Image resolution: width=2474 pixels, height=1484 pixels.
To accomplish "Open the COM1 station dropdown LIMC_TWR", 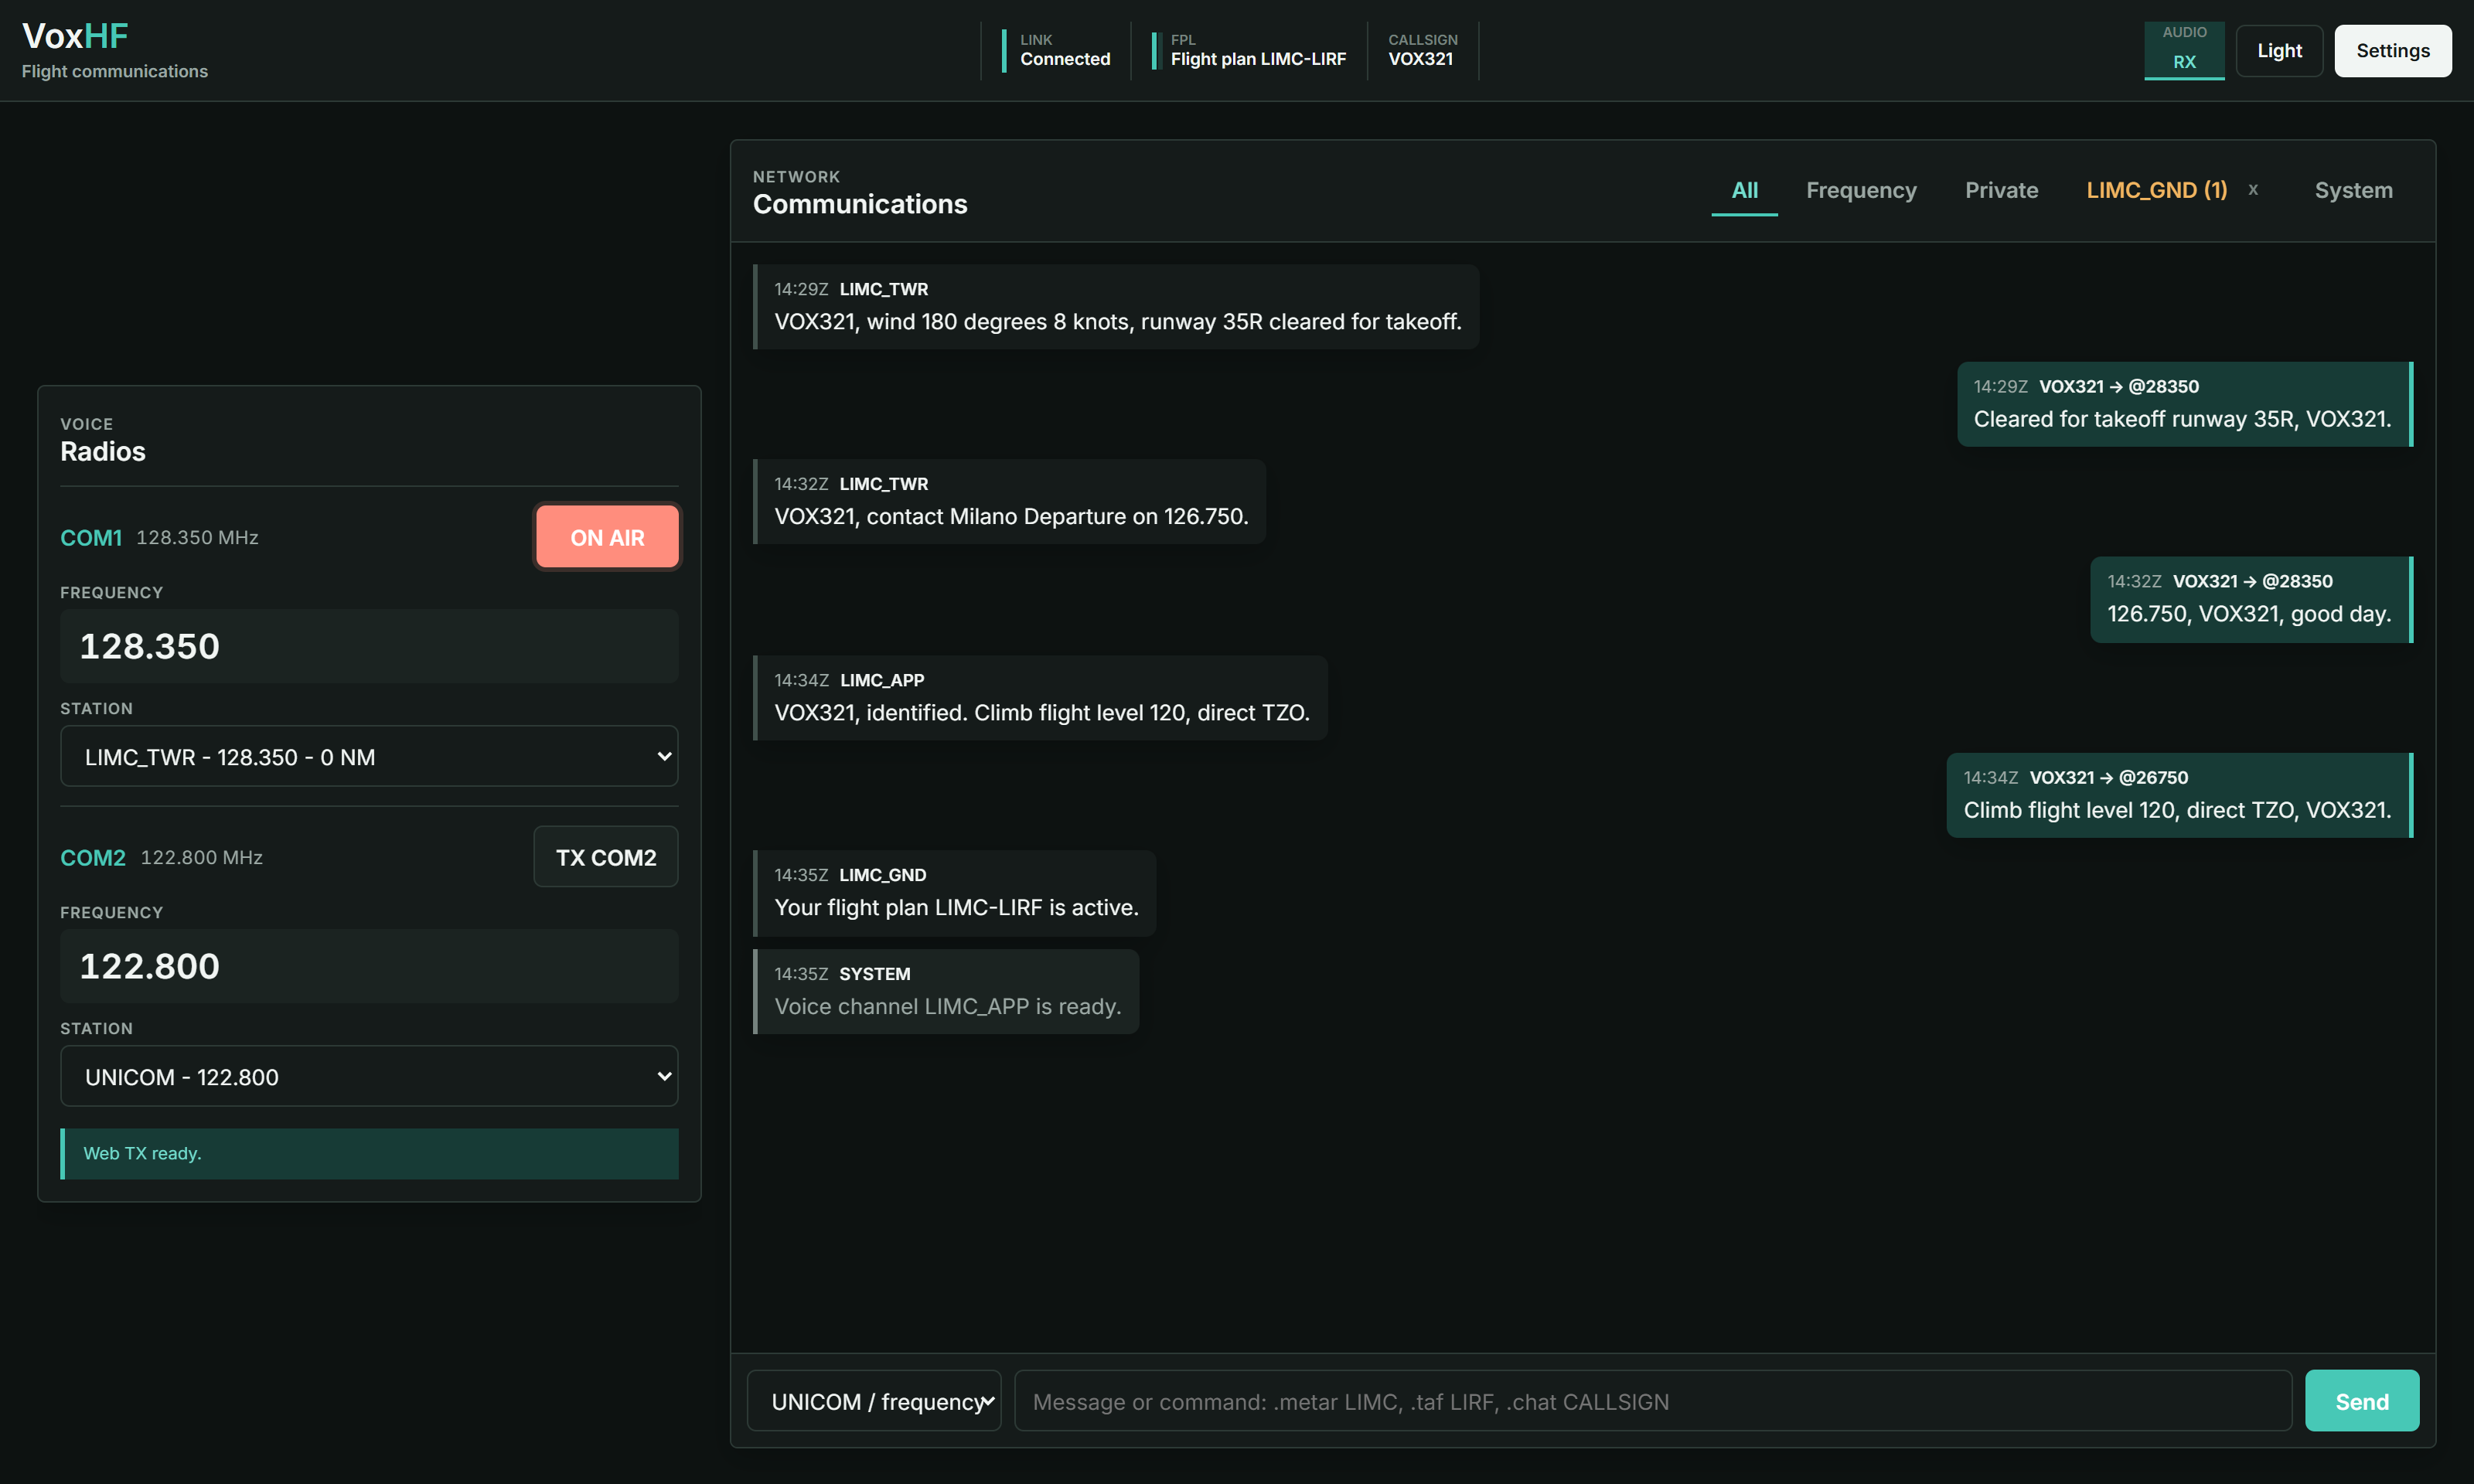I will pyautogui.click(x=369, y=757).
